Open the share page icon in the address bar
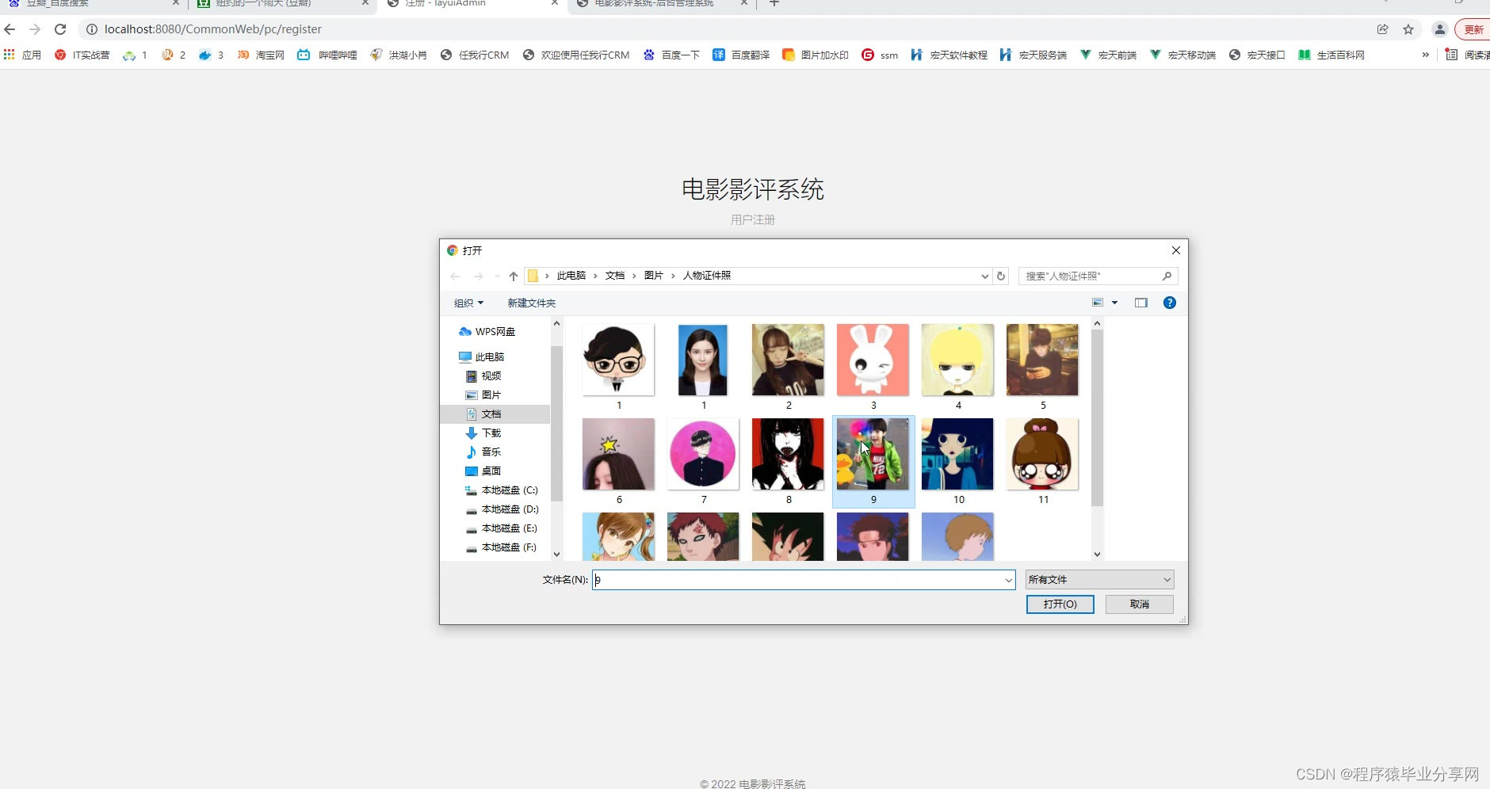The height and width of the screenshot is (789, 1490). (1383, 29)
